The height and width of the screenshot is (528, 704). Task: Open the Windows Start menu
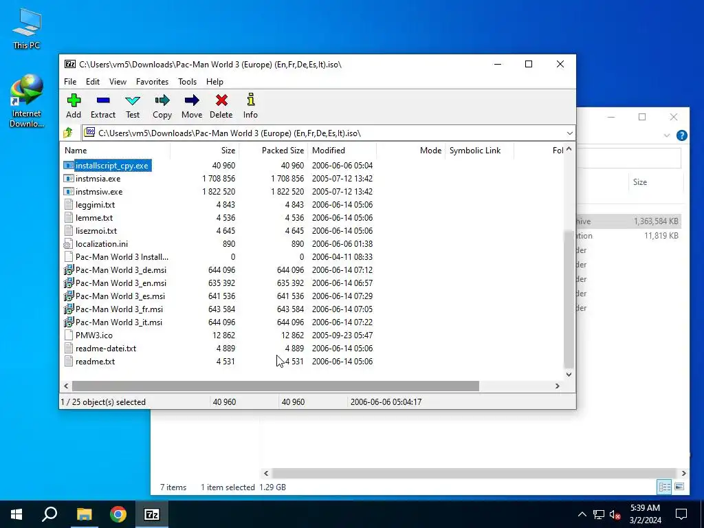point(16,514)
